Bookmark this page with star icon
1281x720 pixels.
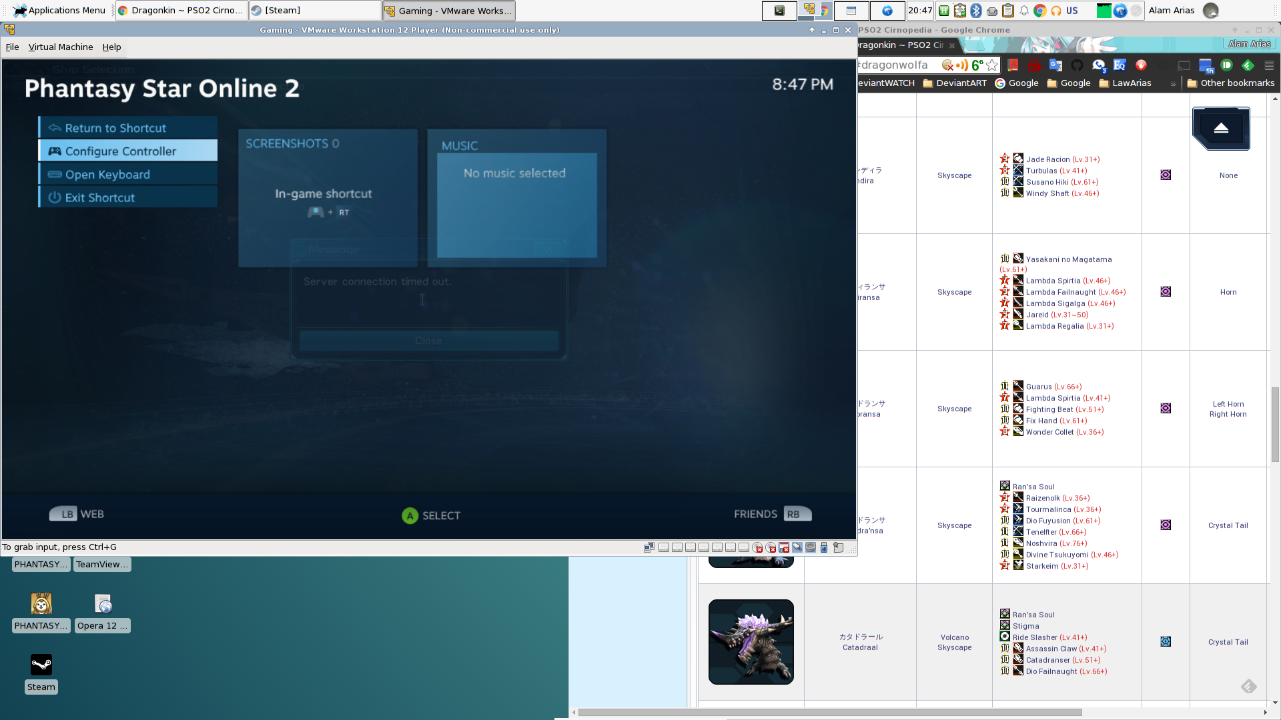[992, 65]
